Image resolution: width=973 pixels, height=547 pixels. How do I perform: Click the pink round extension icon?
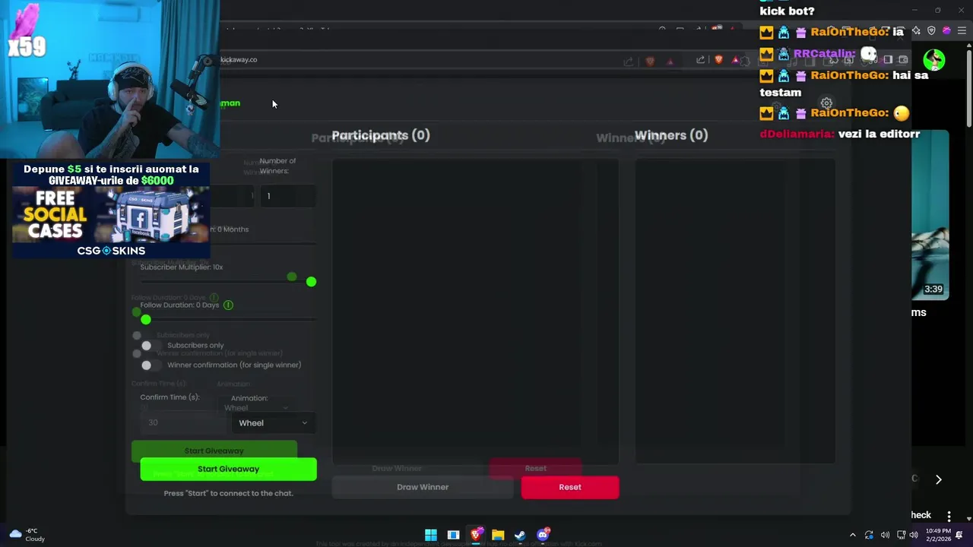point(946,31)
